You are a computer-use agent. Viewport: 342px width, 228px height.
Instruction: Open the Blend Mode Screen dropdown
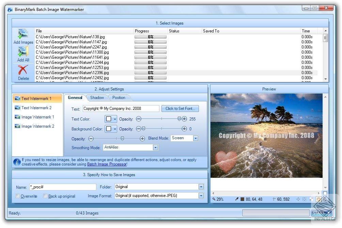[x=196, y=138]
